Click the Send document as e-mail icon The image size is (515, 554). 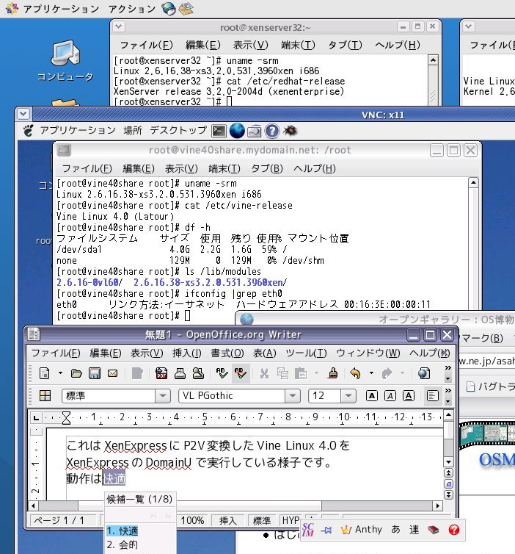(x=112, y=373)
